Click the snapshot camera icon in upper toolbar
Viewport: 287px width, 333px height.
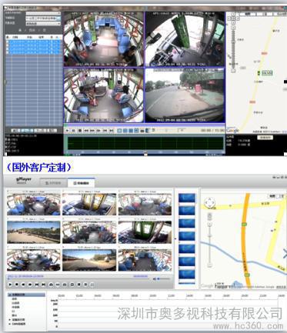pos(142,131)
